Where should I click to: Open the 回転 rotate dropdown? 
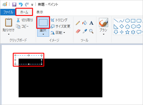[x=58, y=33]
